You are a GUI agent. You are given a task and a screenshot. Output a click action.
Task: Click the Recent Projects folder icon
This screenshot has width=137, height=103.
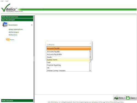pos(5,25)
